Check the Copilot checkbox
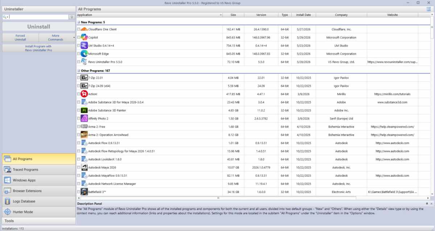Image resolution: width=435 pixels, height=231 pixels. [79, 37]
